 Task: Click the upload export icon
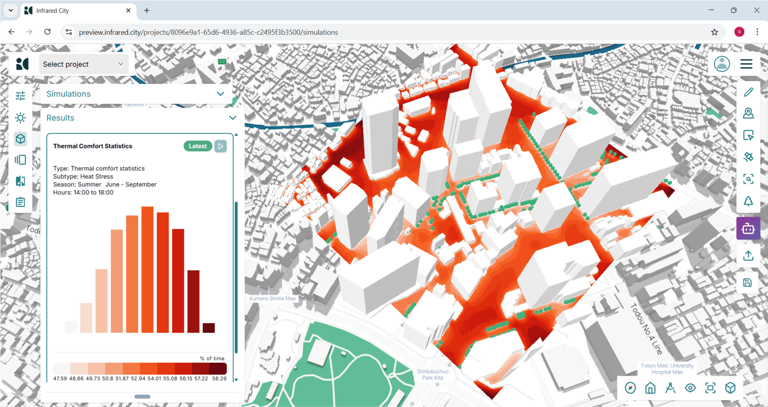tap(748, 256)
